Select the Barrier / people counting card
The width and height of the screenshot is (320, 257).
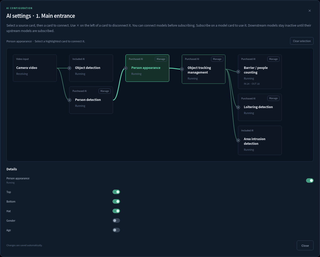[x=260, y=72]
